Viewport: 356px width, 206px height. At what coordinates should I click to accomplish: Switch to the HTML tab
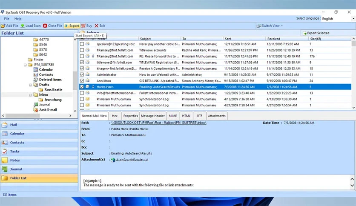(x=186, y=116)
